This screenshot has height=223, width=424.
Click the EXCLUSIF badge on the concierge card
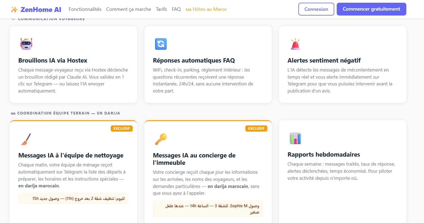point(256,128)
